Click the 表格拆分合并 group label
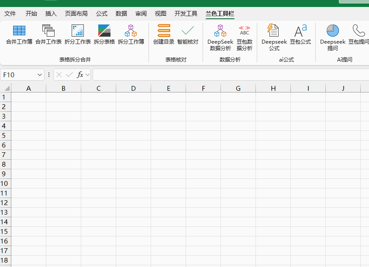The height and width of the screenshot is (267, 369). 75,60
